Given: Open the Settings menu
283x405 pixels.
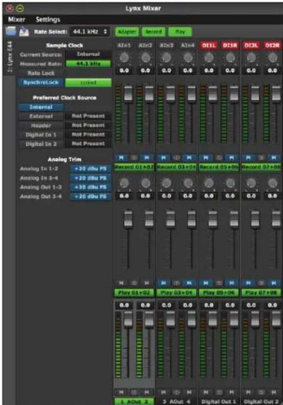Looking at the screenshot, I should (48, 19).
